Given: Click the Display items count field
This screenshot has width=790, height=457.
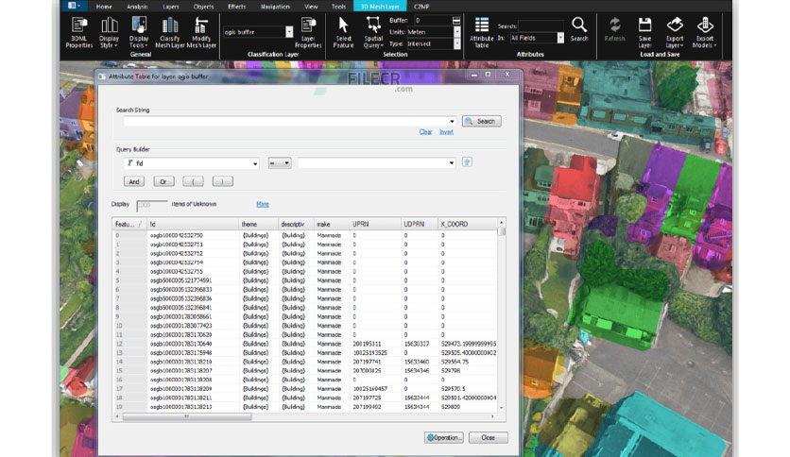Looking at the screenshot, I should pos(152,205).
